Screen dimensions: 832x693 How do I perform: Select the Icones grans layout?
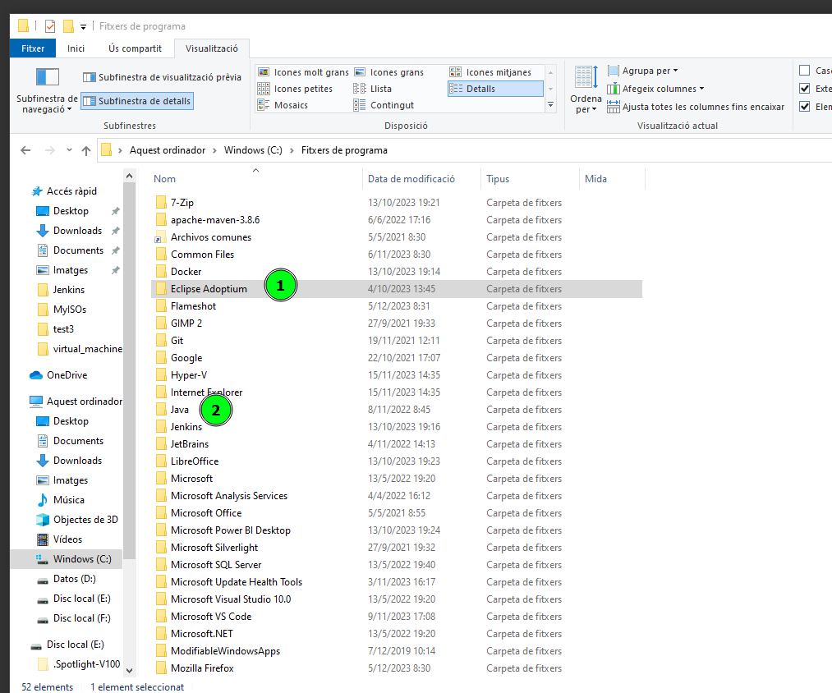pyautogui.click(x=389, y=72)
